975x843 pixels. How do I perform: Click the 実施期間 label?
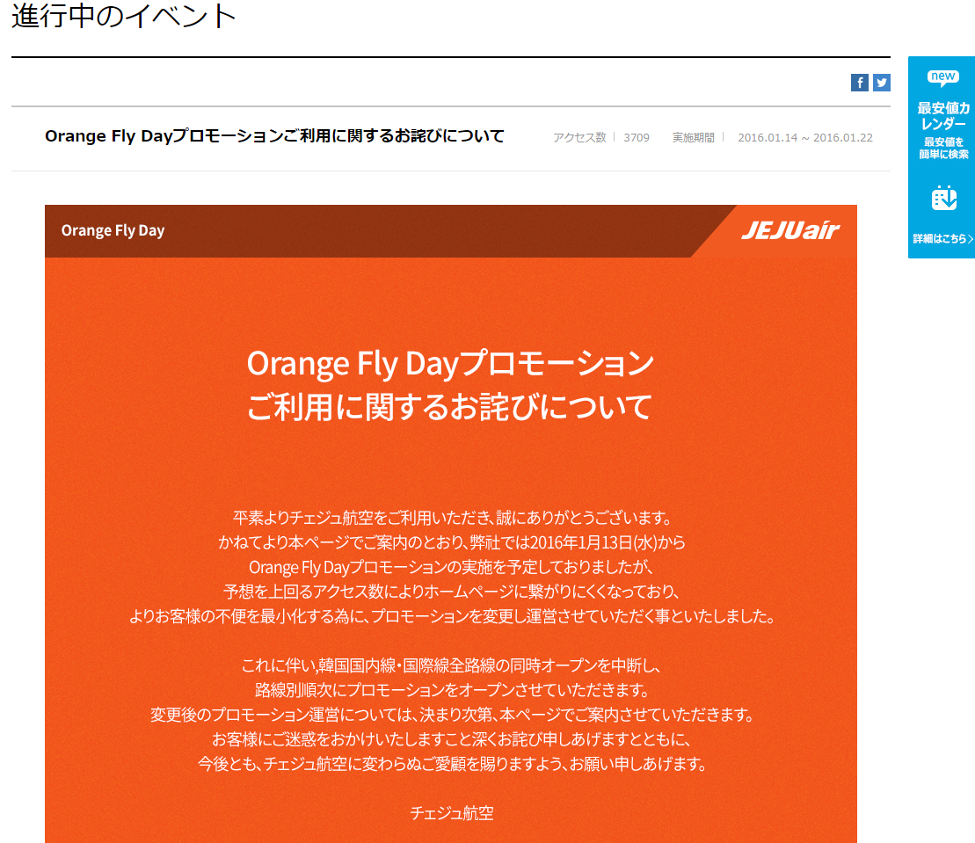(x=694, y=137)
